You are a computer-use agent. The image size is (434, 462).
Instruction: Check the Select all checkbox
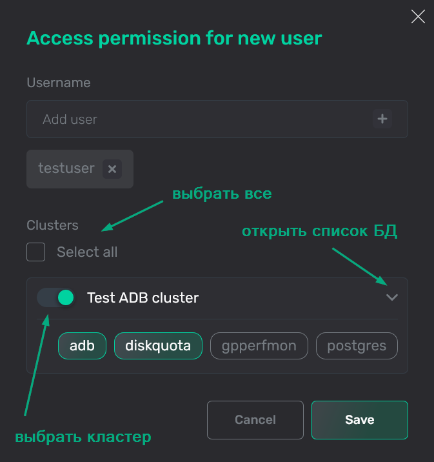[36, 252]
